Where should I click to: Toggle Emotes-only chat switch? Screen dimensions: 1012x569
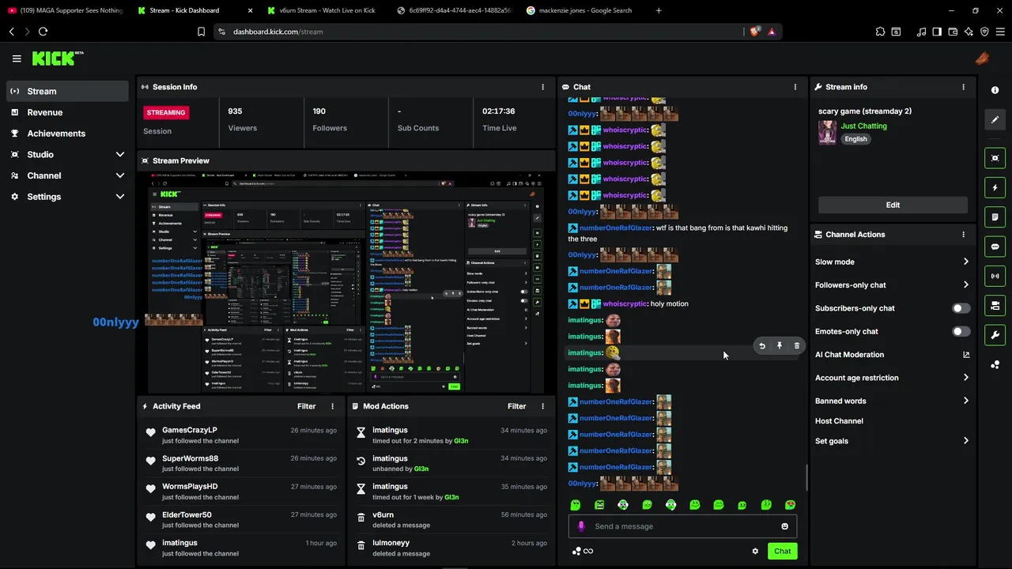(961, 331)
